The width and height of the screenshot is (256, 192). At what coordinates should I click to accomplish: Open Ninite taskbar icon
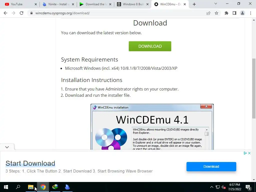point(67,187)
